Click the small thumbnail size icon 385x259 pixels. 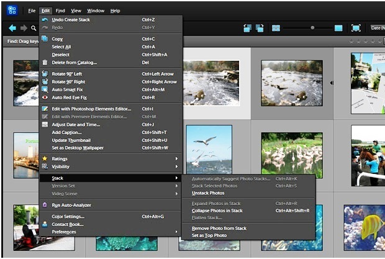pyautogui.click(x=276, y=28)
